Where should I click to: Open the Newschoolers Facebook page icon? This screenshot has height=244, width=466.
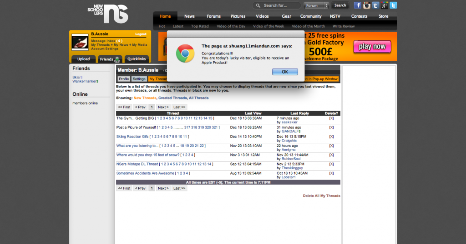coord(357,5)
